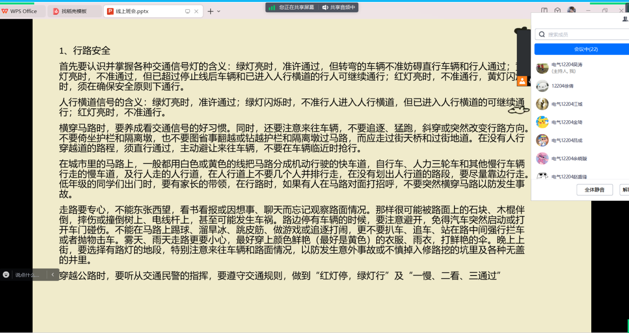629x333 pixels.
Task: Click the emoji smiley icon in chat bar
Action: pyautogui.click(x=6, y=275)
